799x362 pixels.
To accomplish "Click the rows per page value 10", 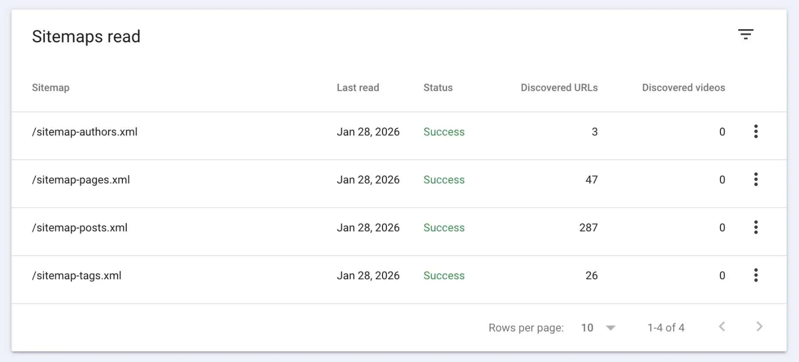I will click(x=587, y=328).
